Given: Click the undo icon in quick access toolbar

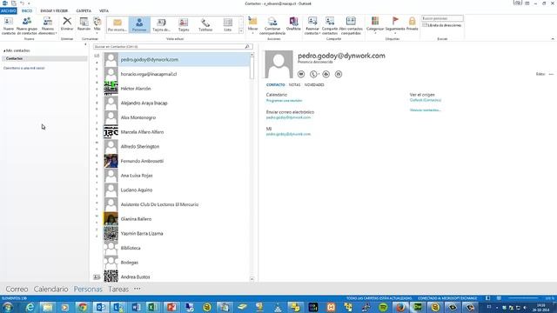Looking at the screenshot, I should coord(22,3).
